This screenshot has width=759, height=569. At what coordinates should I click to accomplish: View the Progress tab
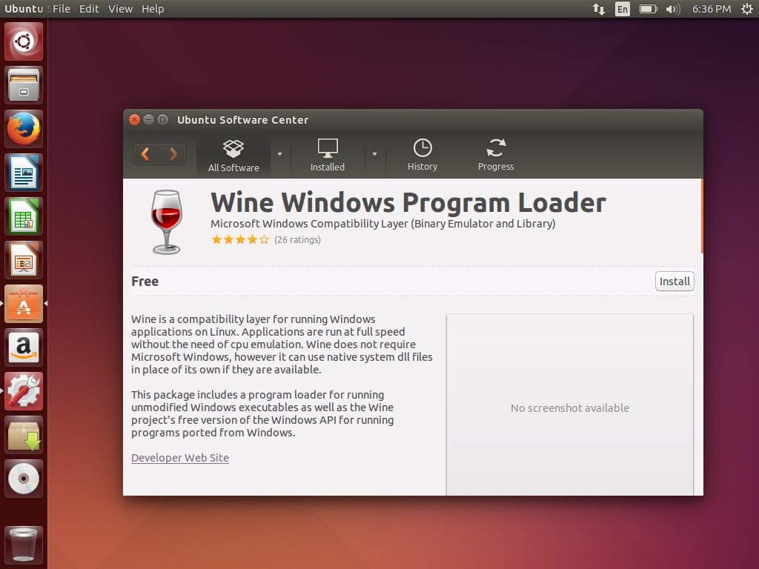tap(496, 156)
